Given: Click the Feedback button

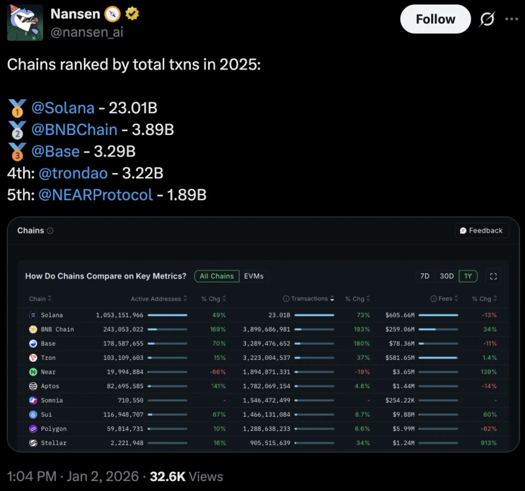Looking at the screenshot, I should [482, 231].
